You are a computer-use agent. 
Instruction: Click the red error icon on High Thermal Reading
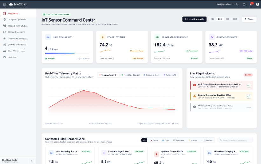click(194, 85)
